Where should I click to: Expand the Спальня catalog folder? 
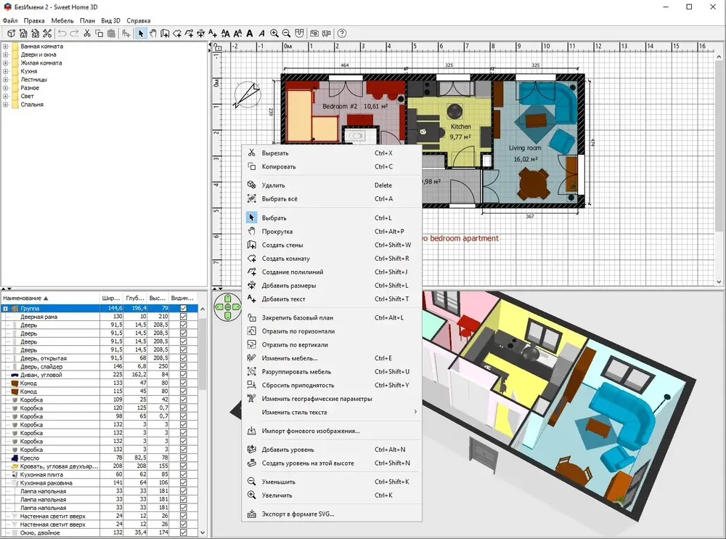coord(6,105)
